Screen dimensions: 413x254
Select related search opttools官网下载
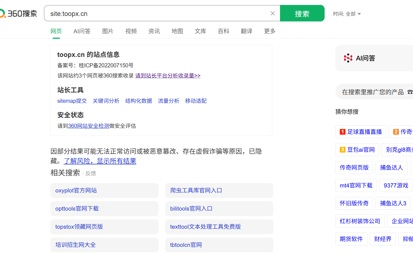(x=104, y=209)
